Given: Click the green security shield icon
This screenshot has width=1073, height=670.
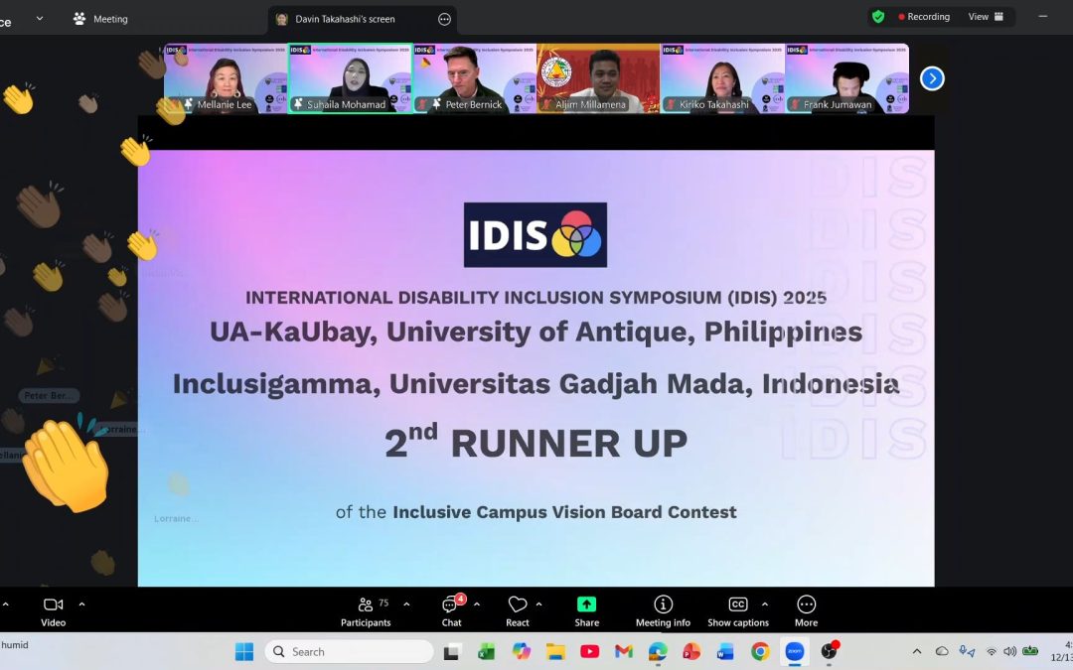Looking at the screenshot, I should [x=878, y=17].
